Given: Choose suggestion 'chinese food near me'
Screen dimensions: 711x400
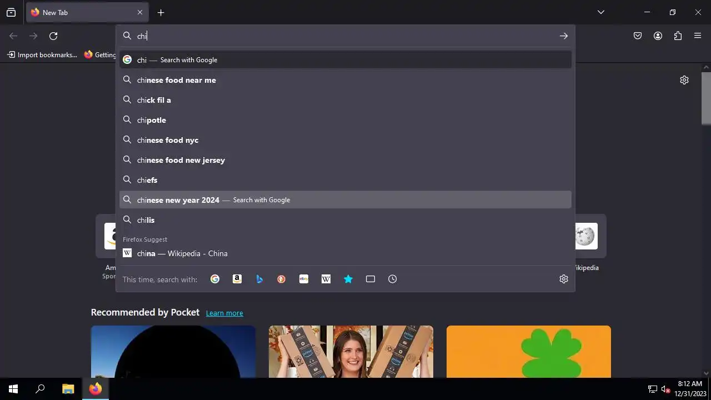Looking at the screenshot, I should [346, 80].
